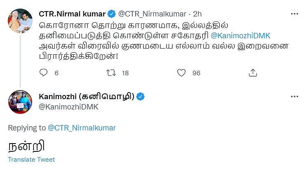Open the share tweet icon
Screen dimensions: 308x174
pyautogui.click(x=253, y=73)
